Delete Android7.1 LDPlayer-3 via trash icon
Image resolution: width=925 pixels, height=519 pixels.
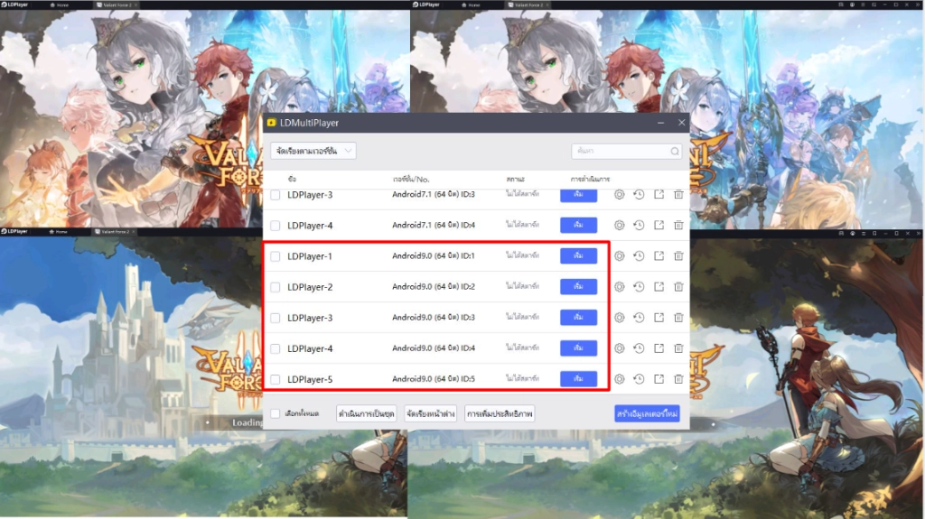678,194
